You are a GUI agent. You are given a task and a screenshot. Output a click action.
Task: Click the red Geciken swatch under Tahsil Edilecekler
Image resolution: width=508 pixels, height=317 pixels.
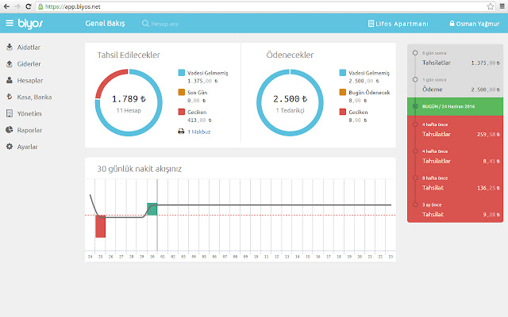tap(182, 112)
